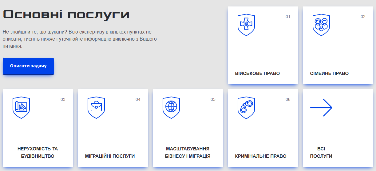Click card number 03

tap(63, 99)
